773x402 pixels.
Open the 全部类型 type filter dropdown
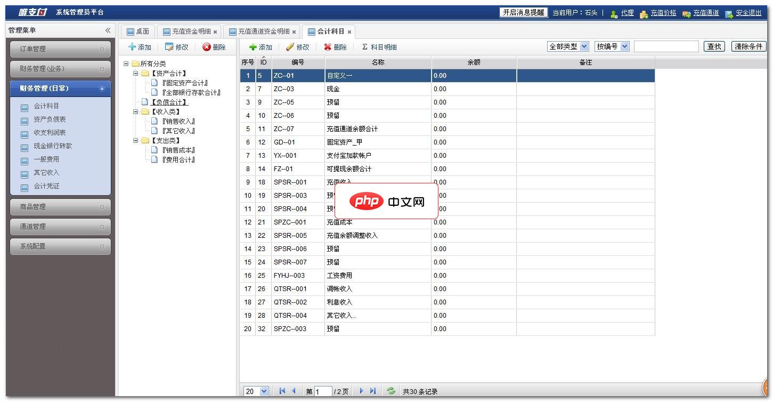click(567, 46)
